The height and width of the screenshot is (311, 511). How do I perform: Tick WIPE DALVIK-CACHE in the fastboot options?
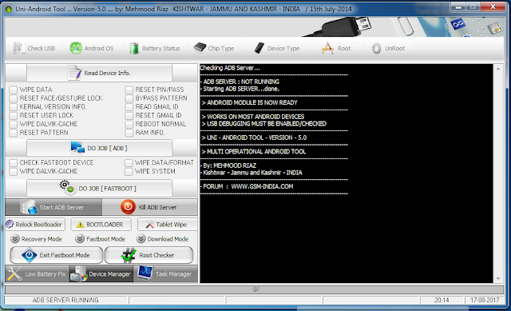14,172
